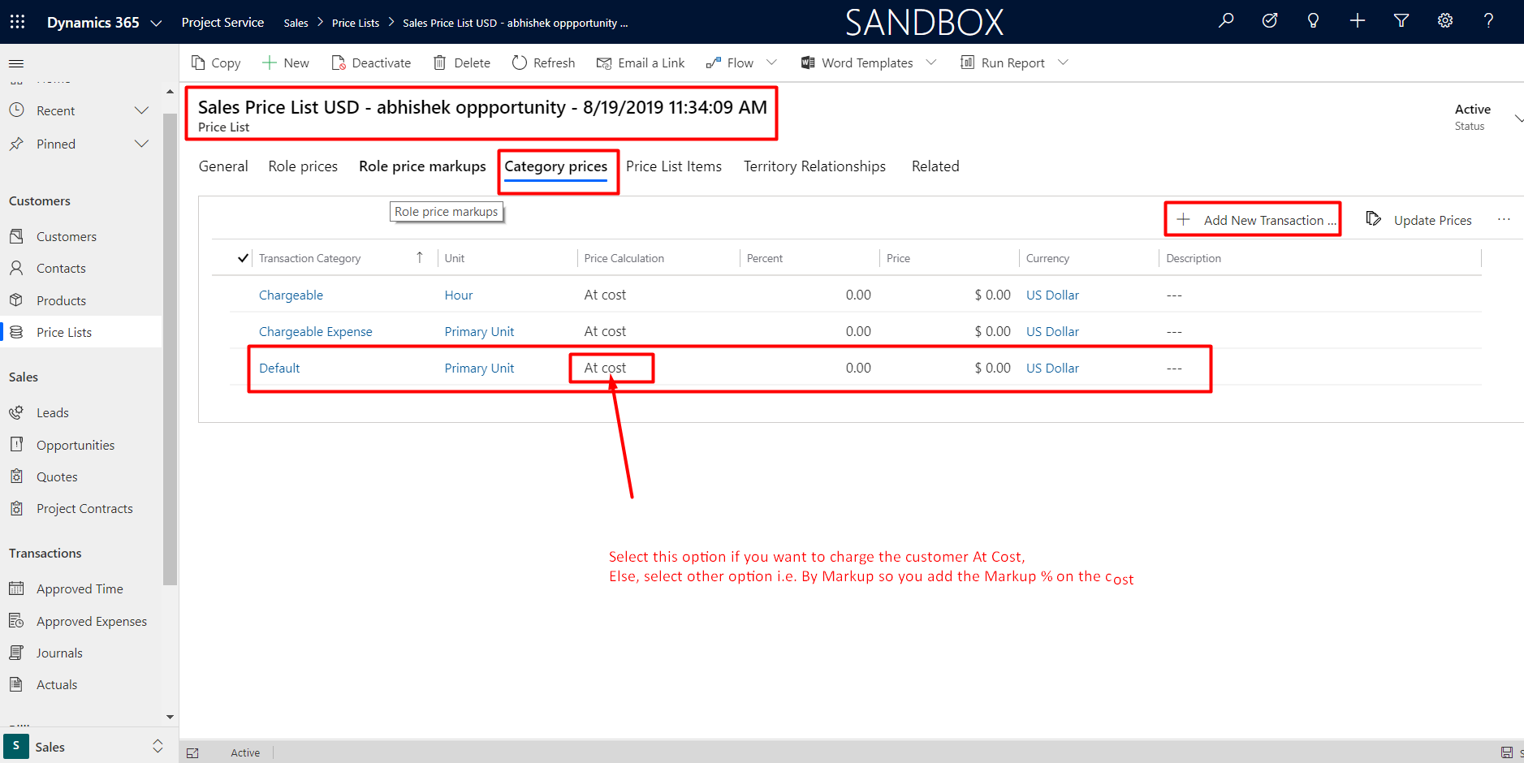Screen dimensions: 1524x763
Task: Open the lightbulb assistant icon
Action: click(1313, 21)
